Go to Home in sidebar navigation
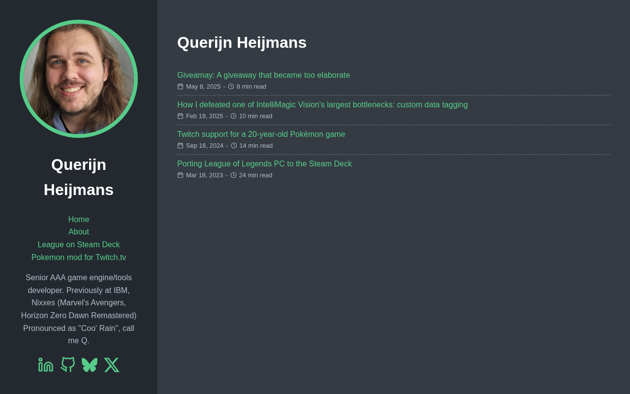This screenshot has height=394, width=630. pos(79,219)
